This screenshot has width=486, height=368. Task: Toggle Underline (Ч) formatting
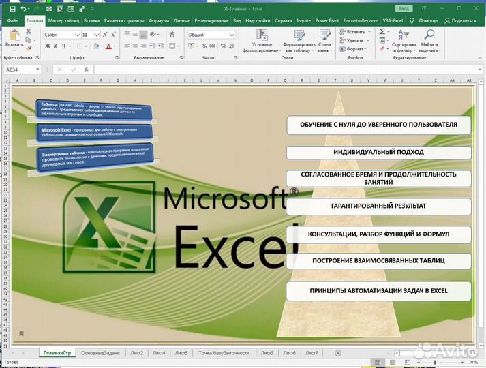point(63,46)
